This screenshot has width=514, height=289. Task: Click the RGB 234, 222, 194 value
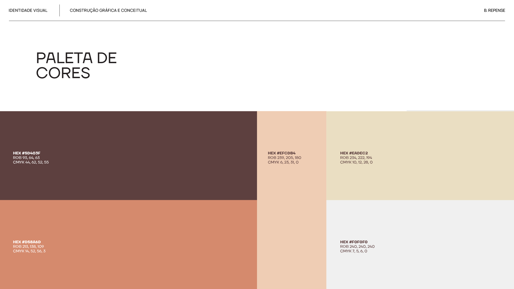(x=356, y=158)
